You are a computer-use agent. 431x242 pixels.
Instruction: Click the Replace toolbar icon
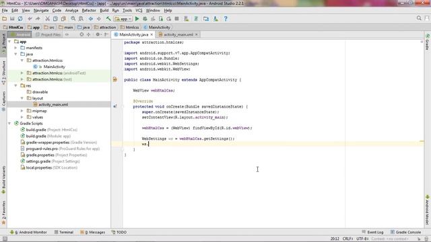(x=81, y=19)
